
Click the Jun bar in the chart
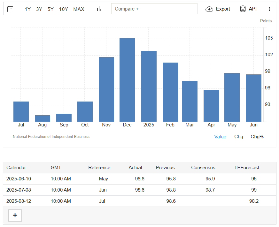[254, 98]
